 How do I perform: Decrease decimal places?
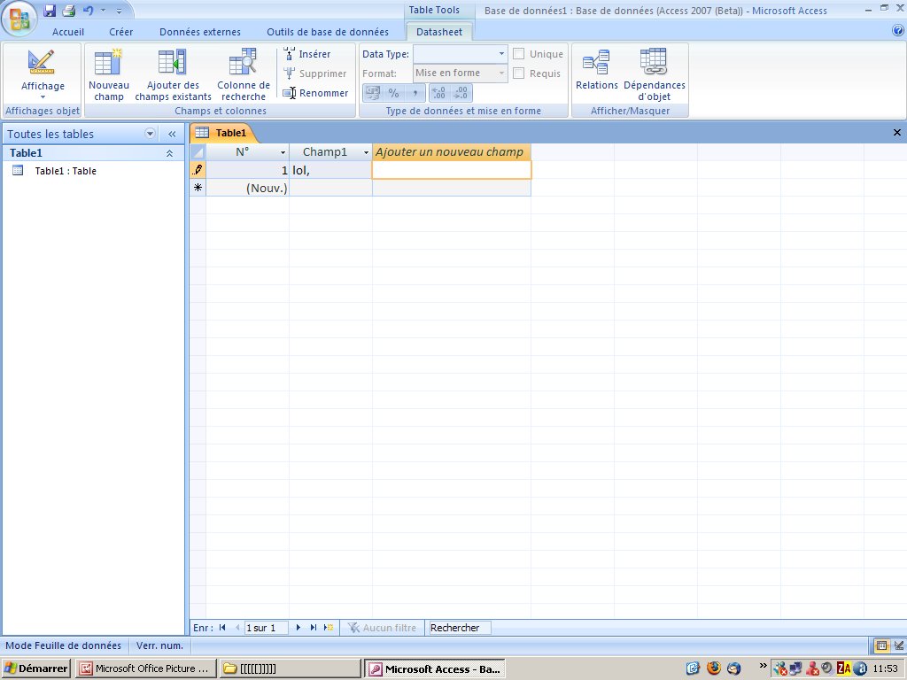tap(461, 93)
